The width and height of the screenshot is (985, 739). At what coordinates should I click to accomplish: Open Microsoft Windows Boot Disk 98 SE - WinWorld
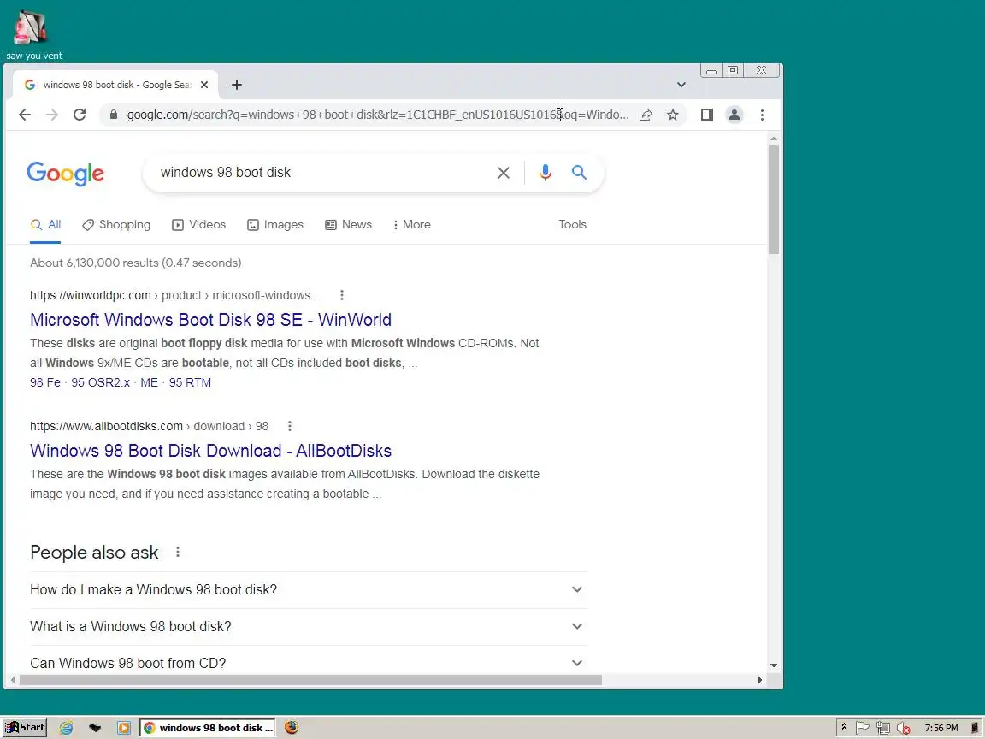(210, 320)
